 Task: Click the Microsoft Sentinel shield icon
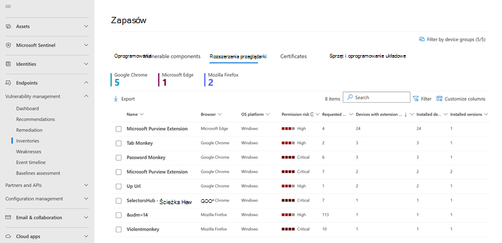9,45
